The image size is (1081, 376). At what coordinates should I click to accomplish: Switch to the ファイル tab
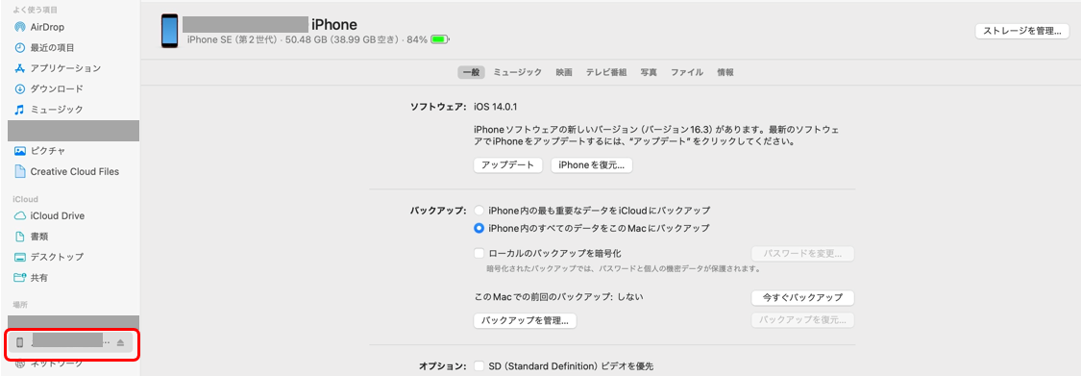tap(687, 72)
